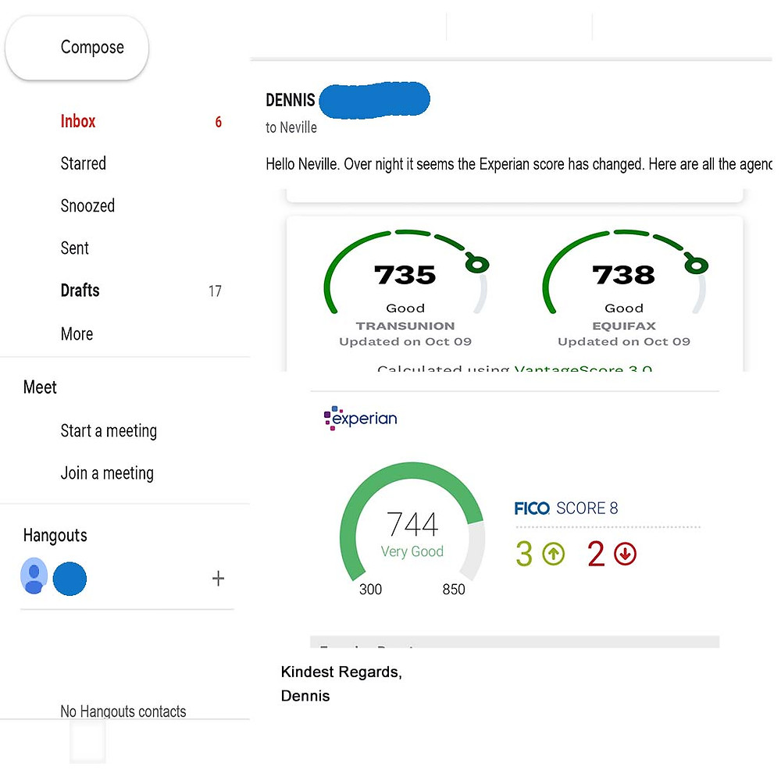This screenshot has height=781, width=781.
Task: Click the Compose button
Action: tap(77, 48)
